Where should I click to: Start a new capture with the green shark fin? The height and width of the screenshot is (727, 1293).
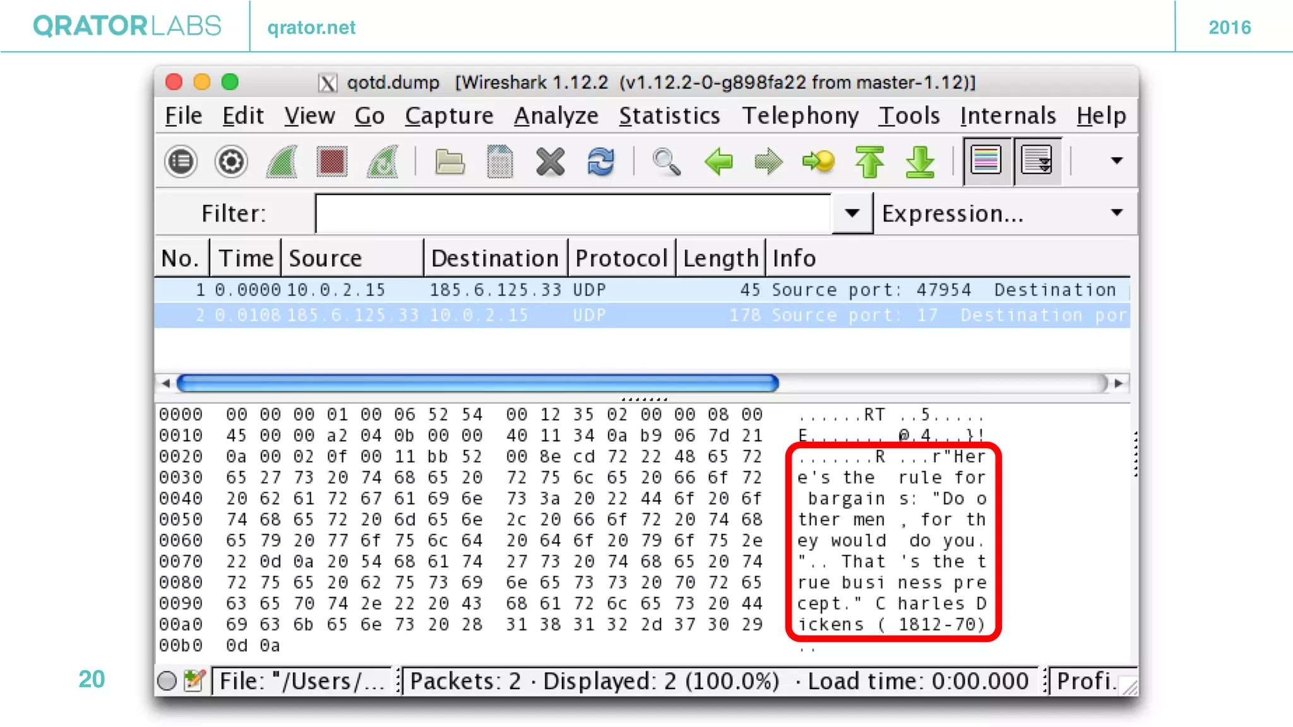tap(282, 162)
